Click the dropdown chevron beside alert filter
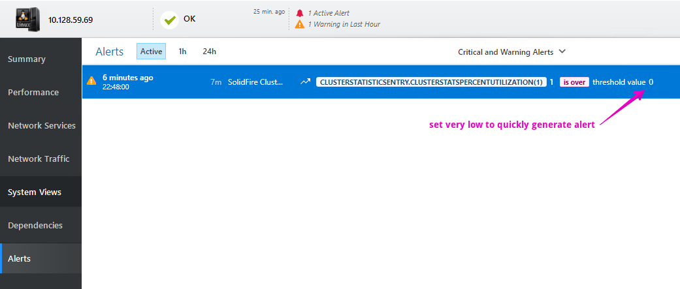This screenshot has height=289, width=680. [562, 52]
